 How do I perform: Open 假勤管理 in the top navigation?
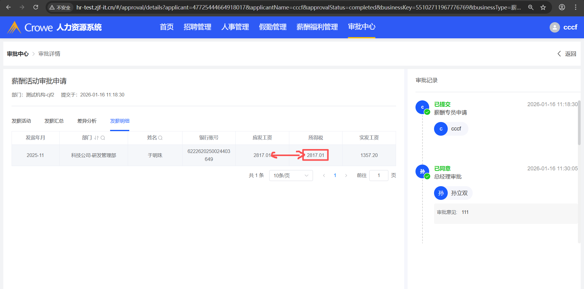[273, 27]
